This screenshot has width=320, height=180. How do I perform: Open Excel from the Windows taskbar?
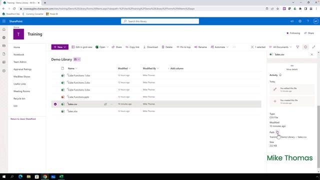[x=61, y=176]
